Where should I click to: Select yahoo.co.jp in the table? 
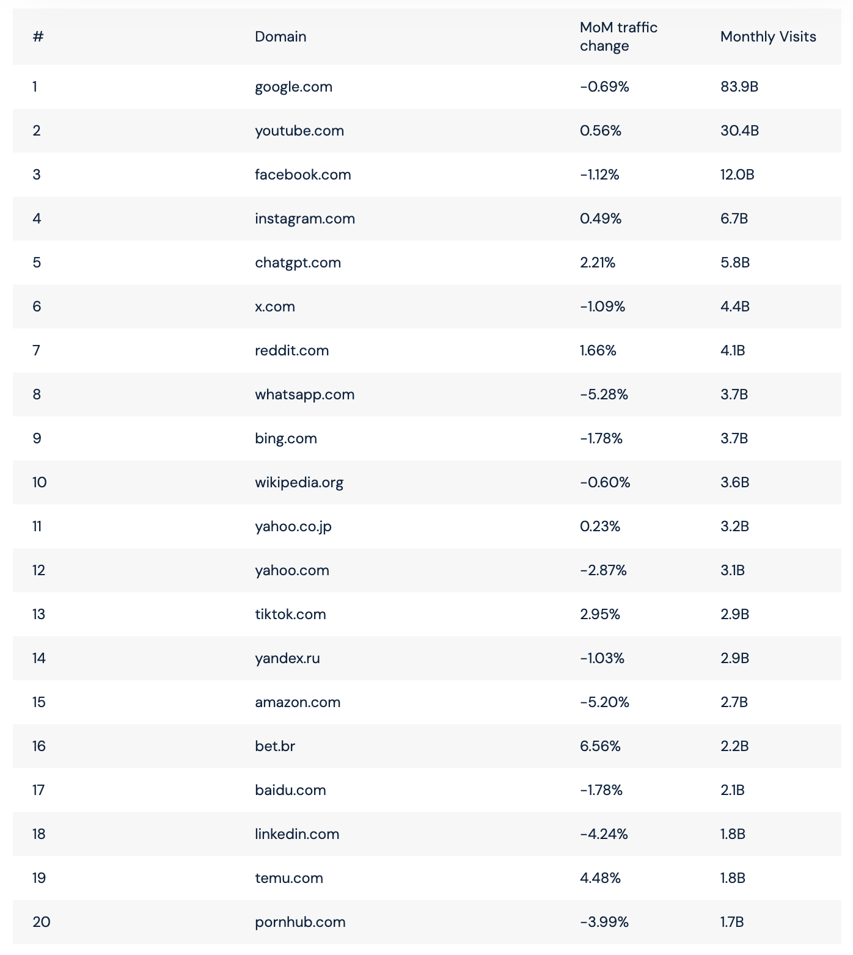(293, 526)
